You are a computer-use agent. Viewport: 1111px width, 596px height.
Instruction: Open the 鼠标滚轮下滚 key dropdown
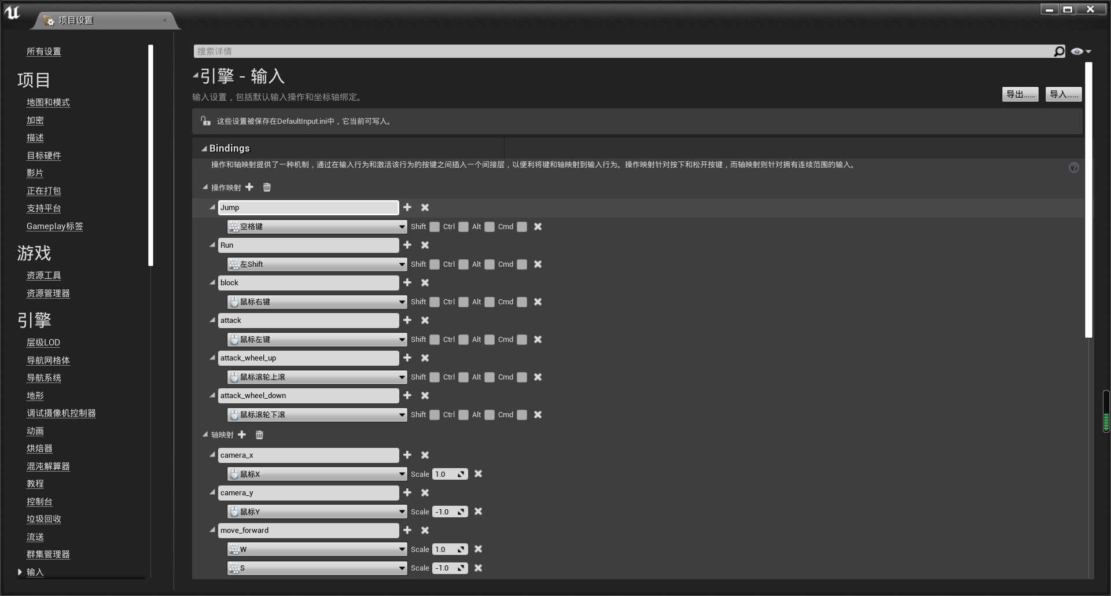pyautogui.click(x=317, y=414)
